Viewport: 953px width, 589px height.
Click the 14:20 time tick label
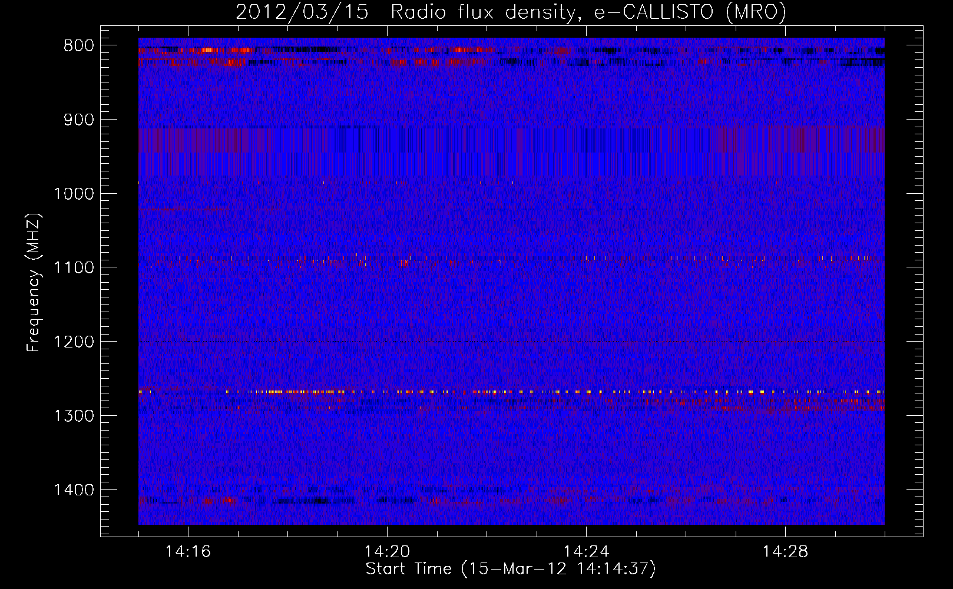(x=387, y=552)
